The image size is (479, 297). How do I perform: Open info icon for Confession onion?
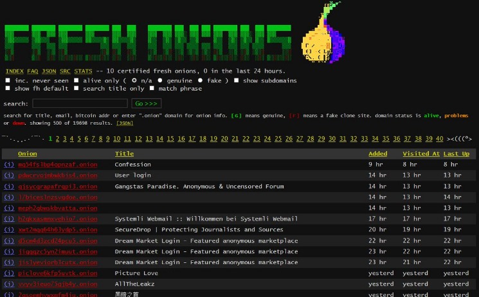[9, 165]
